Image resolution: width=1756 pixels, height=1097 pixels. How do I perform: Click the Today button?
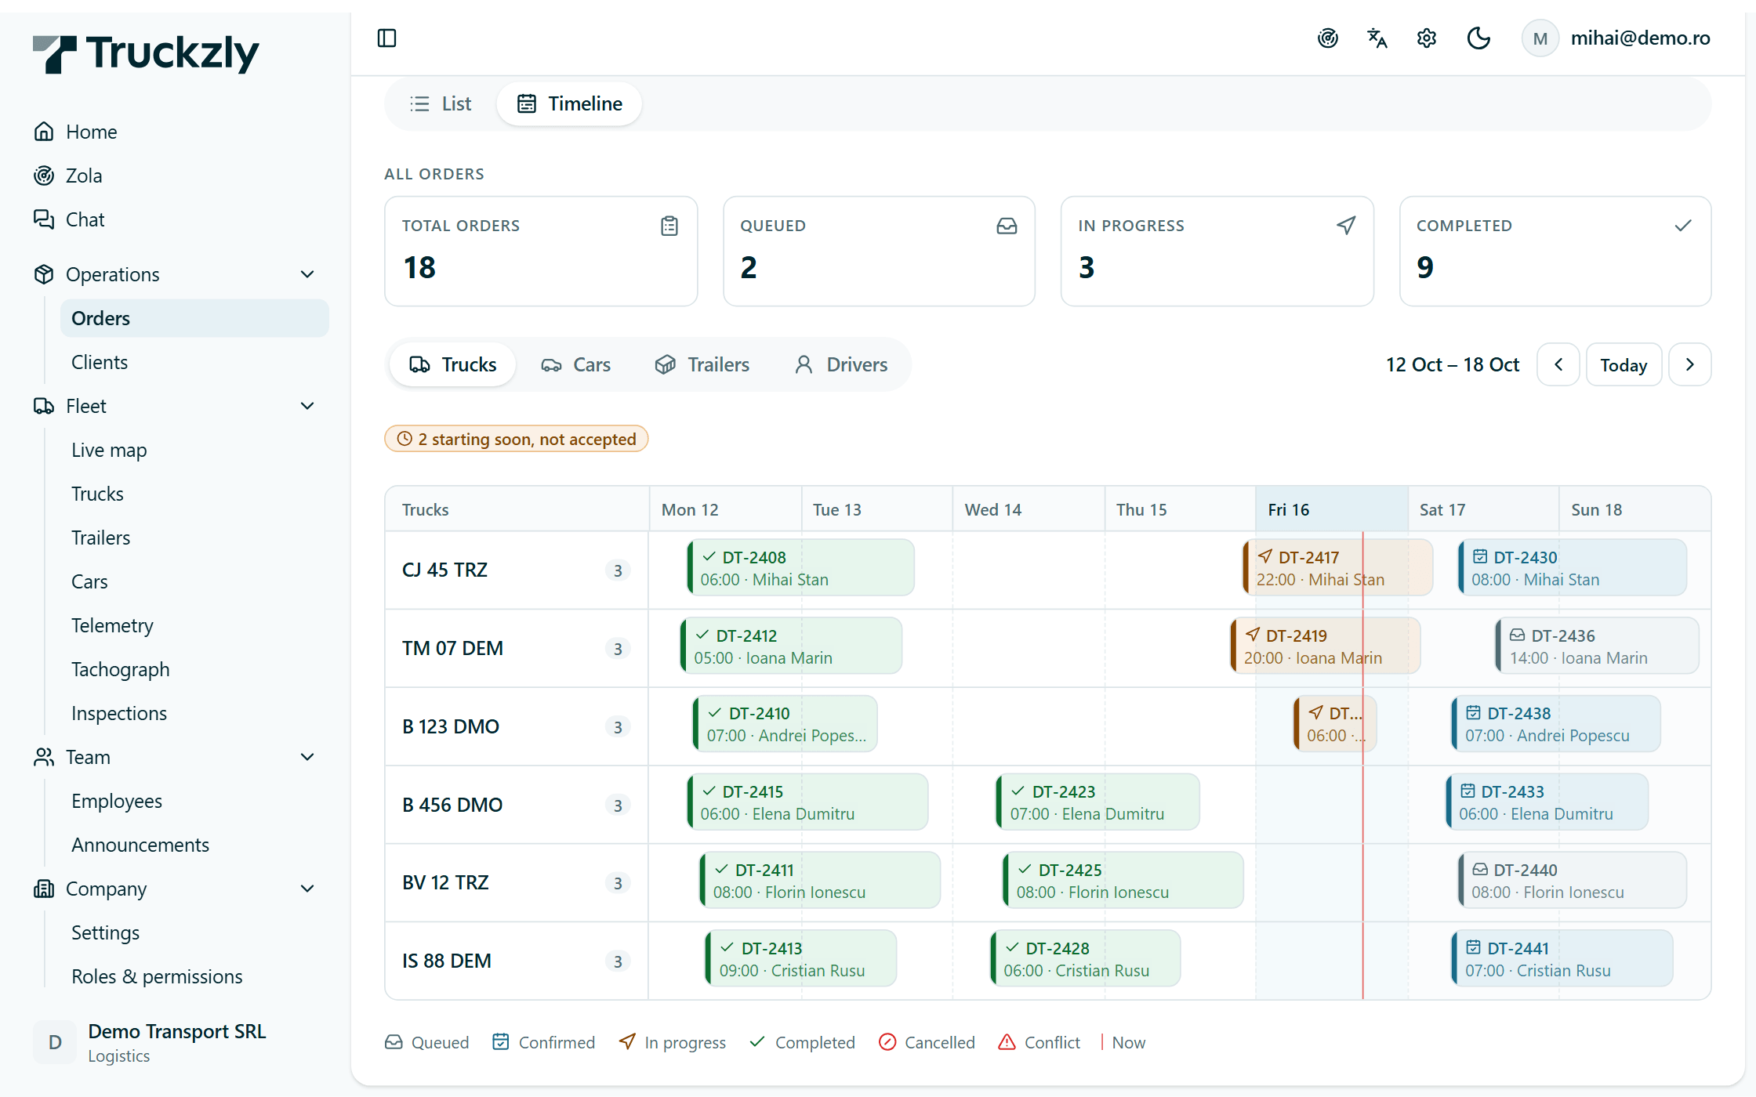(x=1624, y=364)
